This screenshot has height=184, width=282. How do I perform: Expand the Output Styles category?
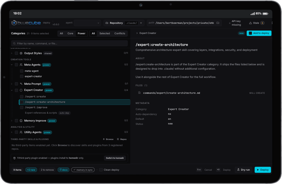click(x=12, y=53)
